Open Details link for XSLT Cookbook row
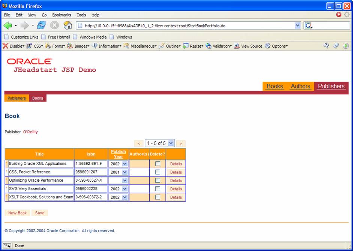 (x=176, y=197)
